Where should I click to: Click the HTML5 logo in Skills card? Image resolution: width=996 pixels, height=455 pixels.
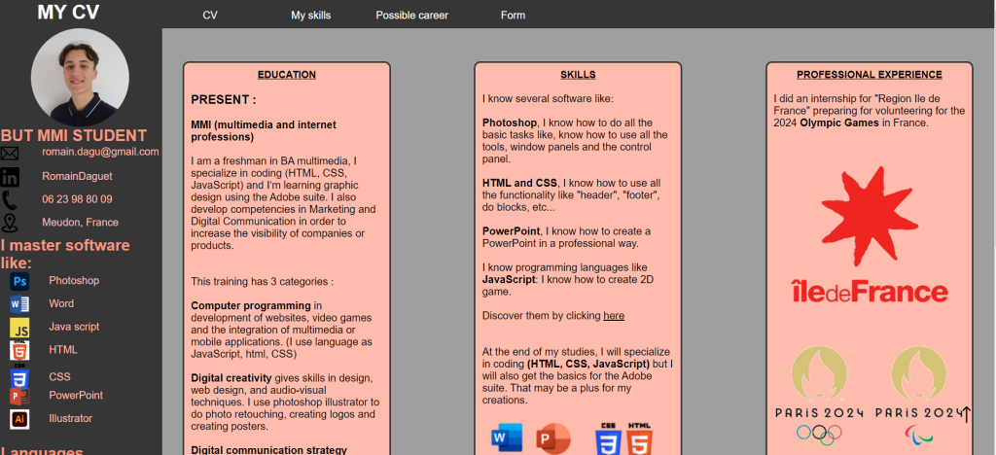tap(639, 438)
